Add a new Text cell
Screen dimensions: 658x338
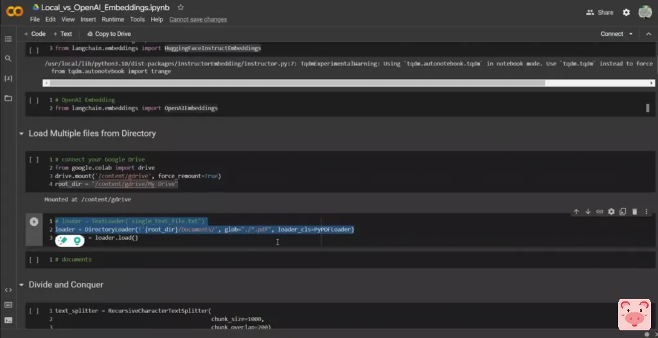(x=62, y=34)
